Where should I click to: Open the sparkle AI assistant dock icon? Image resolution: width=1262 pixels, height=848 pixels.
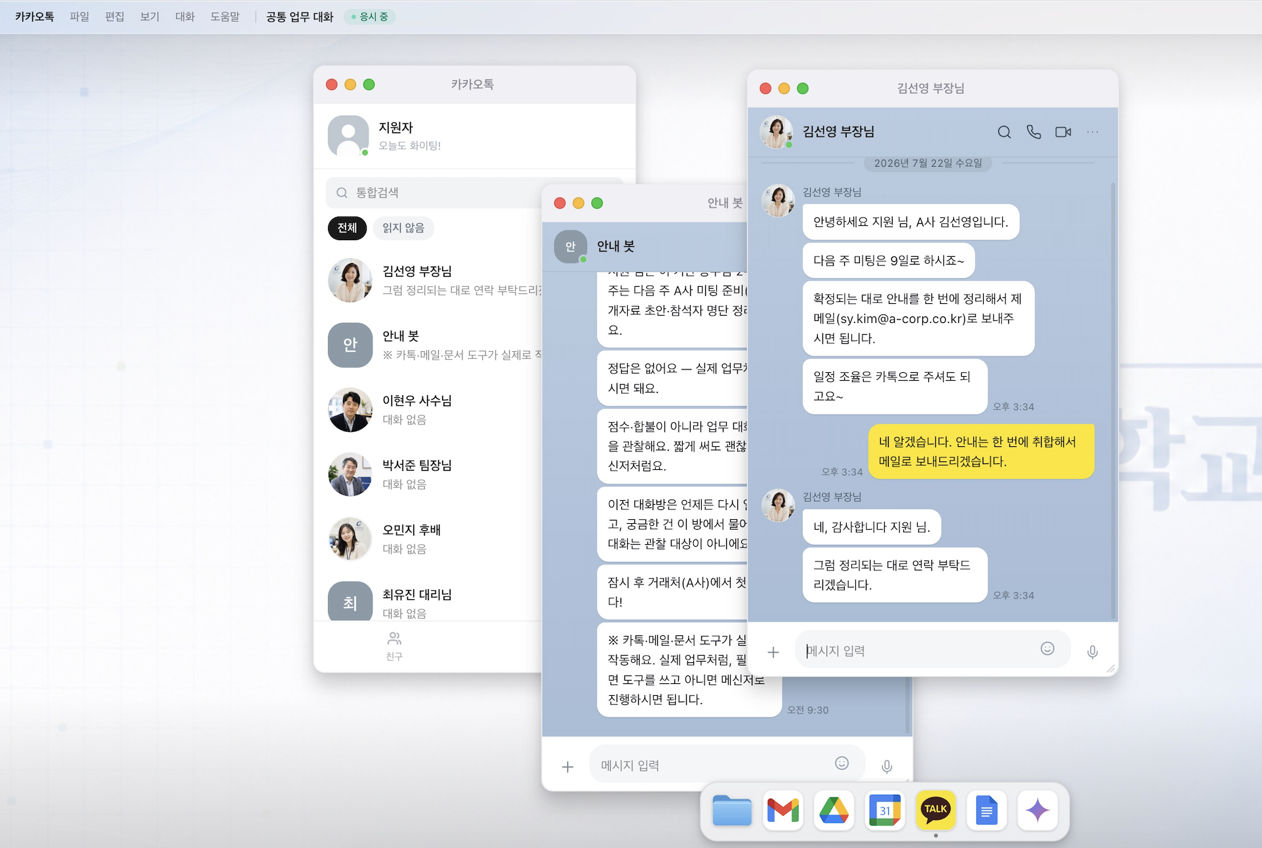1038,810
